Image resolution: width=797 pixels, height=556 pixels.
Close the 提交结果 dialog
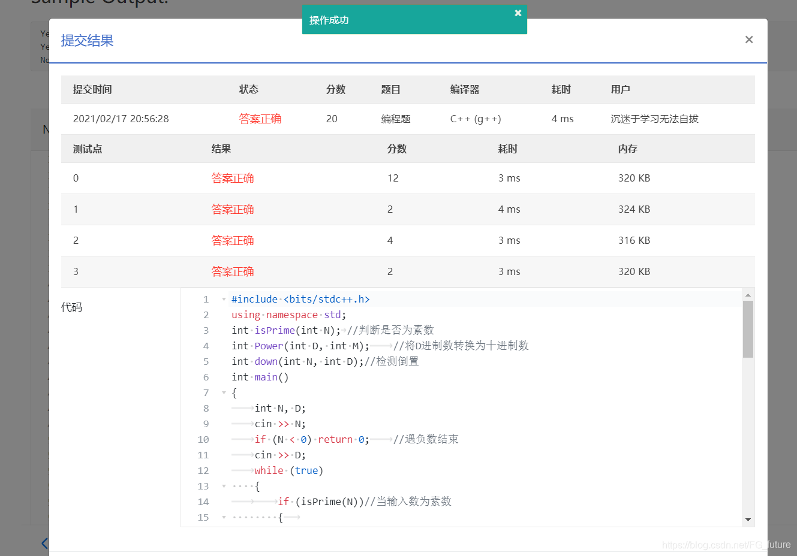pyautogui.click(x=748, y=40)
